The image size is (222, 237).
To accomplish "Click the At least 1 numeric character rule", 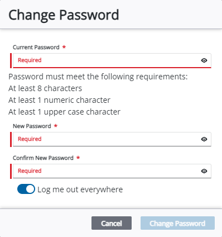I will 59,100.
